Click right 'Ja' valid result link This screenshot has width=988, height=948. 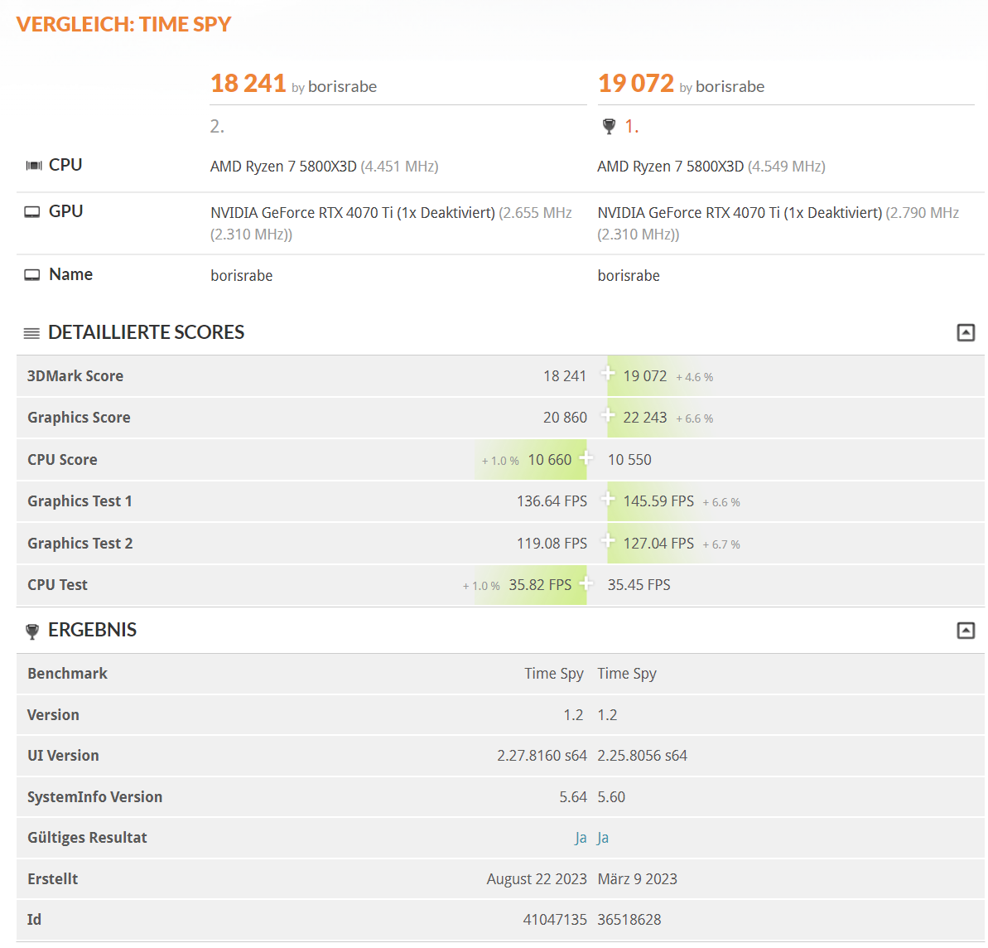coord(603,838)
